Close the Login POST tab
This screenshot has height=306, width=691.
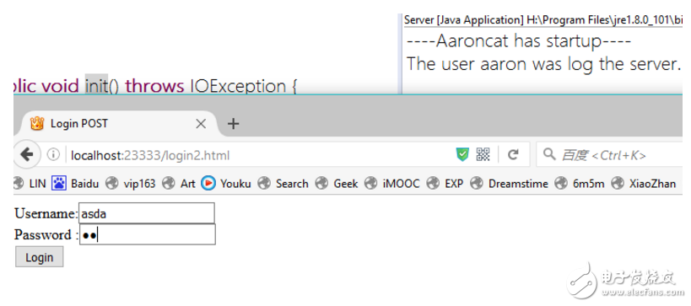click(x=201, y=124)
